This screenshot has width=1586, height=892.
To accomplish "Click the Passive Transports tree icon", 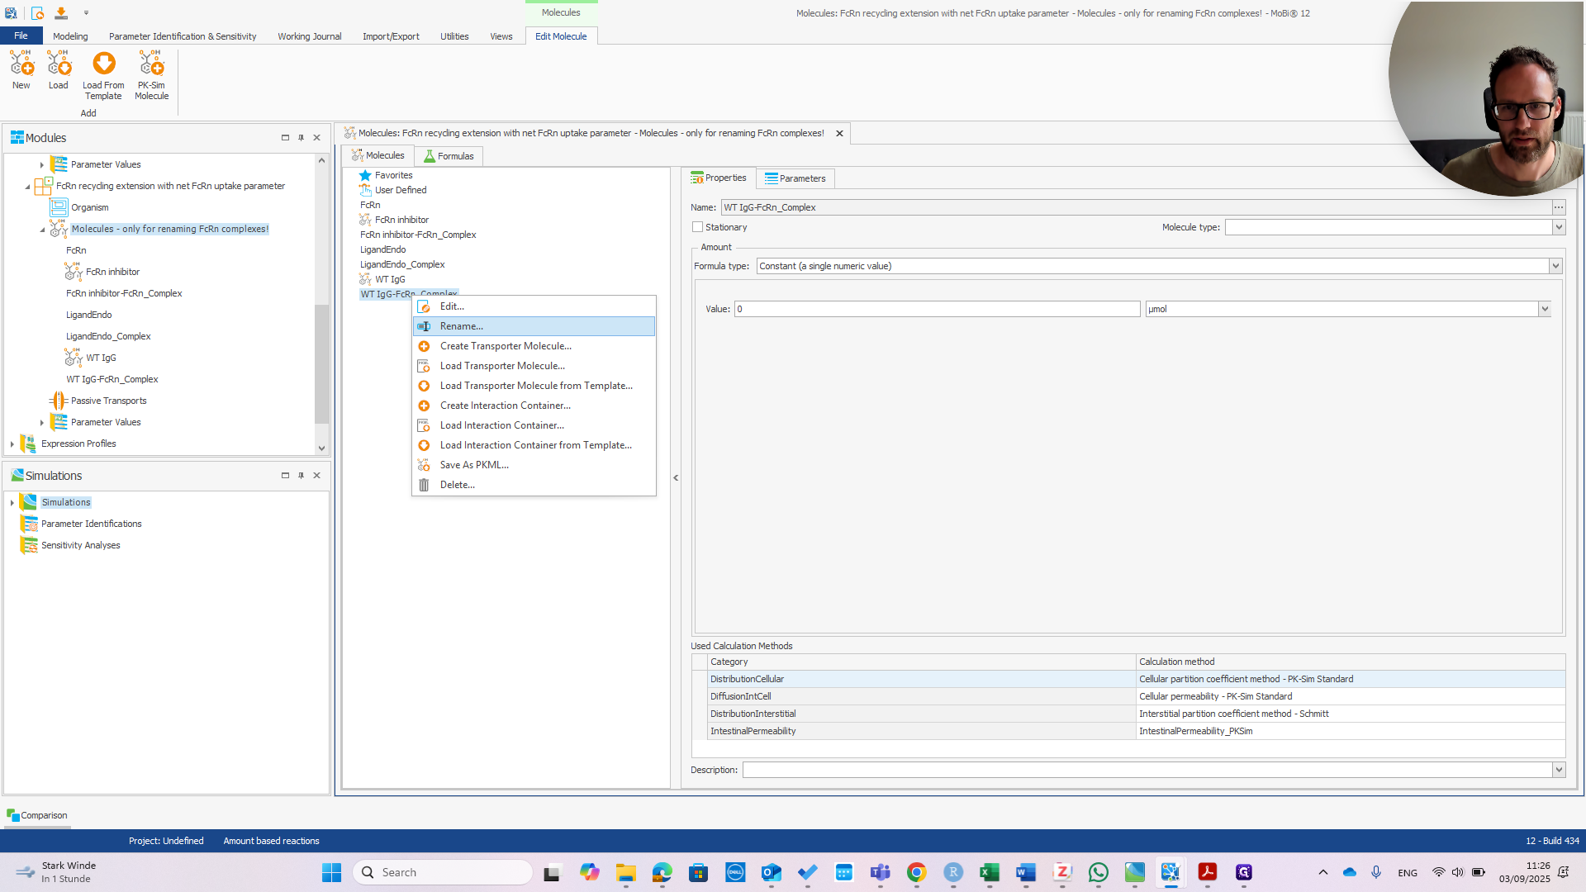I will [x=58, y=401].
